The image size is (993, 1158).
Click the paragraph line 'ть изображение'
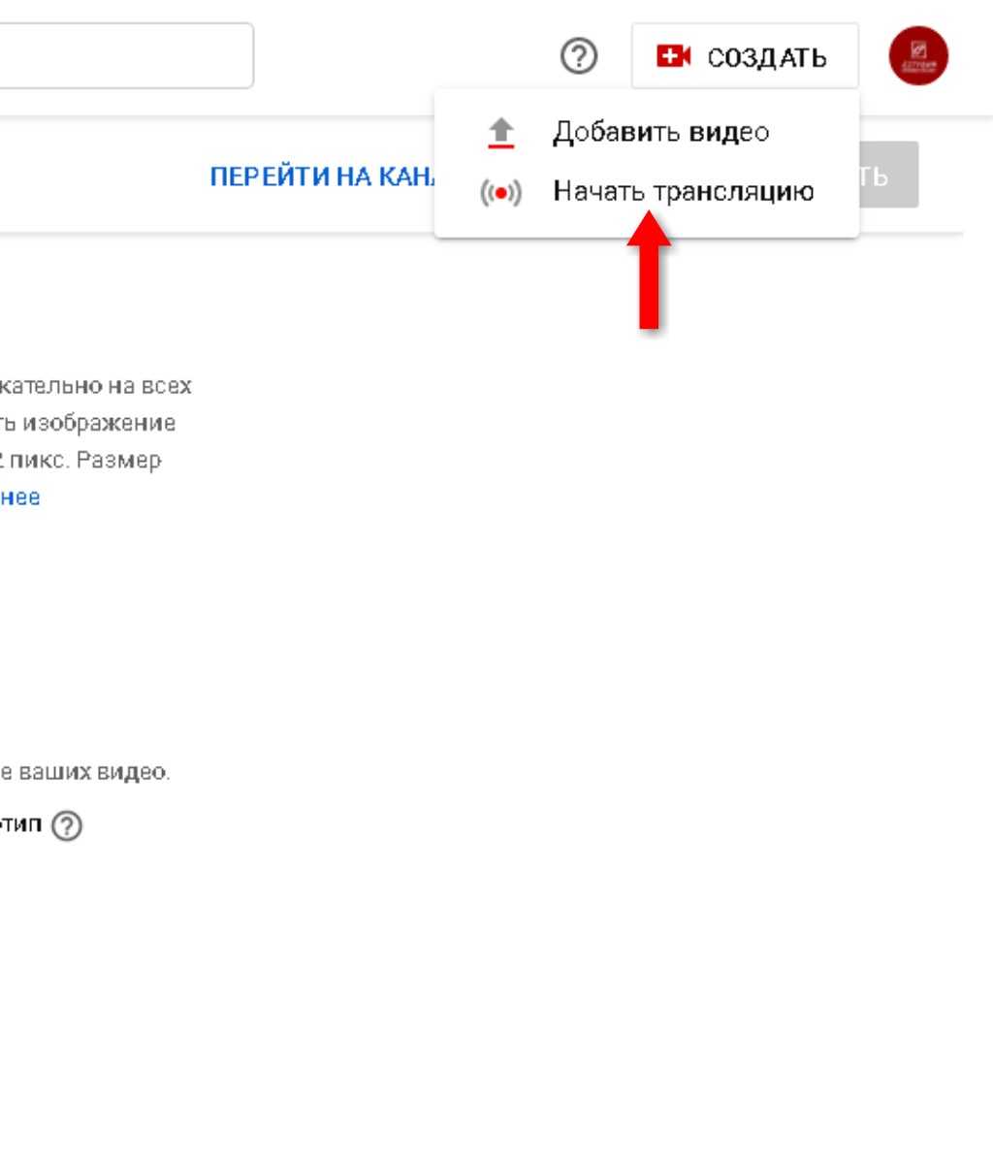coord(88,423)
